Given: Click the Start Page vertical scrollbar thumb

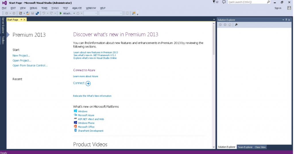Looking at the screenshot, I should click(214, 40).
